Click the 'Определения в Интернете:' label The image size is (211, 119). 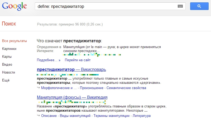coord(49,49)
